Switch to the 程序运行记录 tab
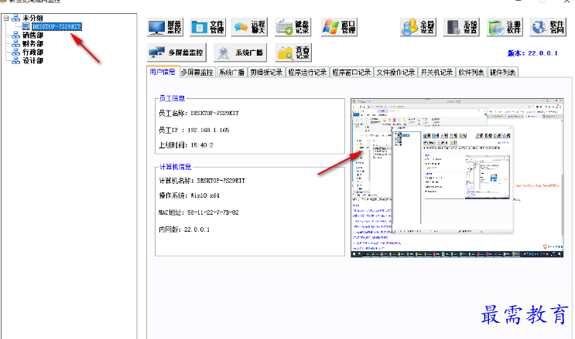 pyautogui.click(x=306, y=73)
